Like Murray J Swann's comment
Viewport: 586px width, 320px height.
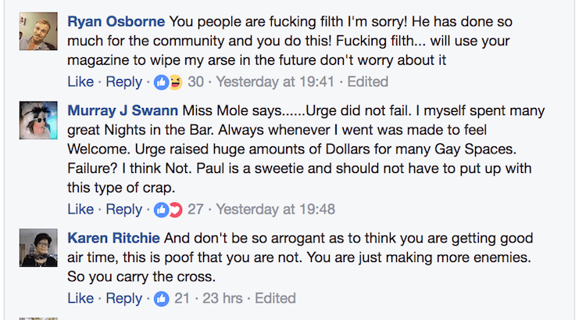coord(80,209)
